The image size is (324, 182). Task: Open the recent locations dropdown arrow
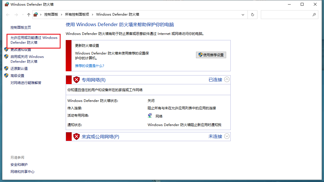tap(23, 15)
